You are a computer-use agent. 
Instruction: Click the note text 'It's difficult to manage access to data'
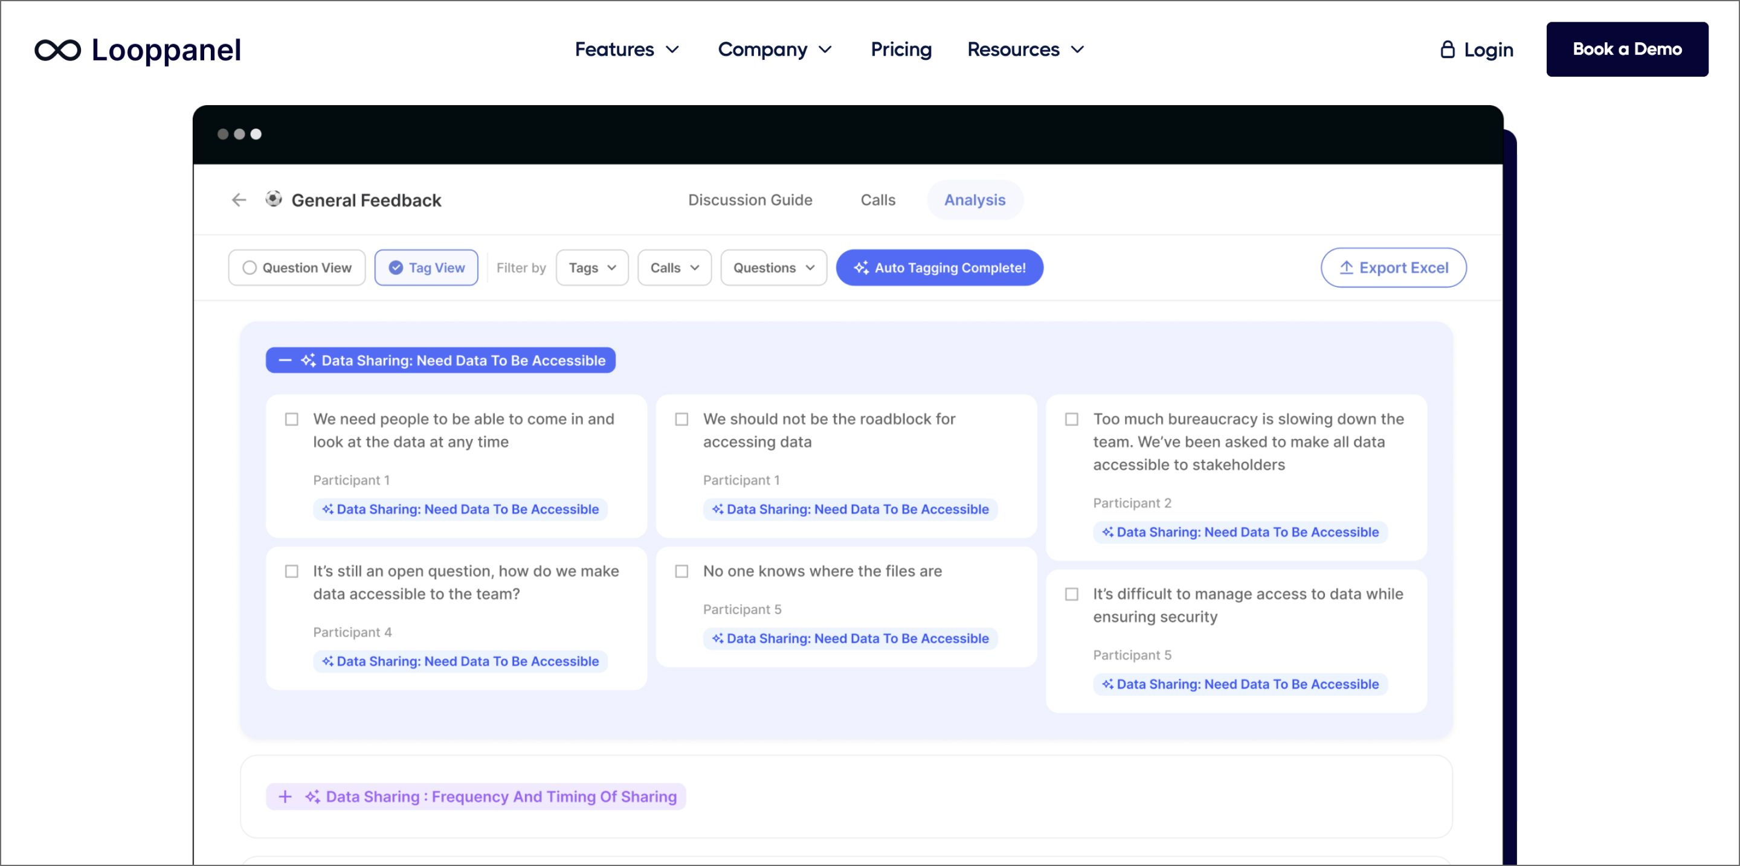(x=1248, y=606)
